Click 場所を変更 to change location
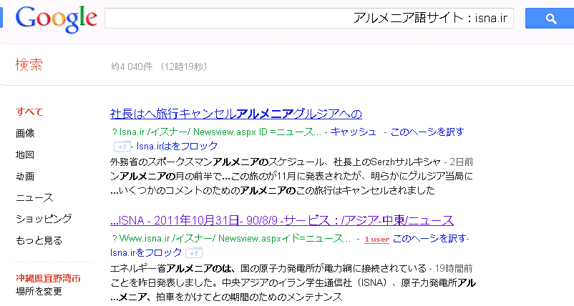The image size is (574, 306). click(39, 292)
